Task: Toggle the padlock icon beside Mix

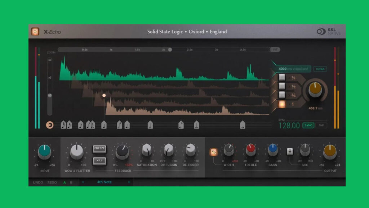Action: pos(290,151)
